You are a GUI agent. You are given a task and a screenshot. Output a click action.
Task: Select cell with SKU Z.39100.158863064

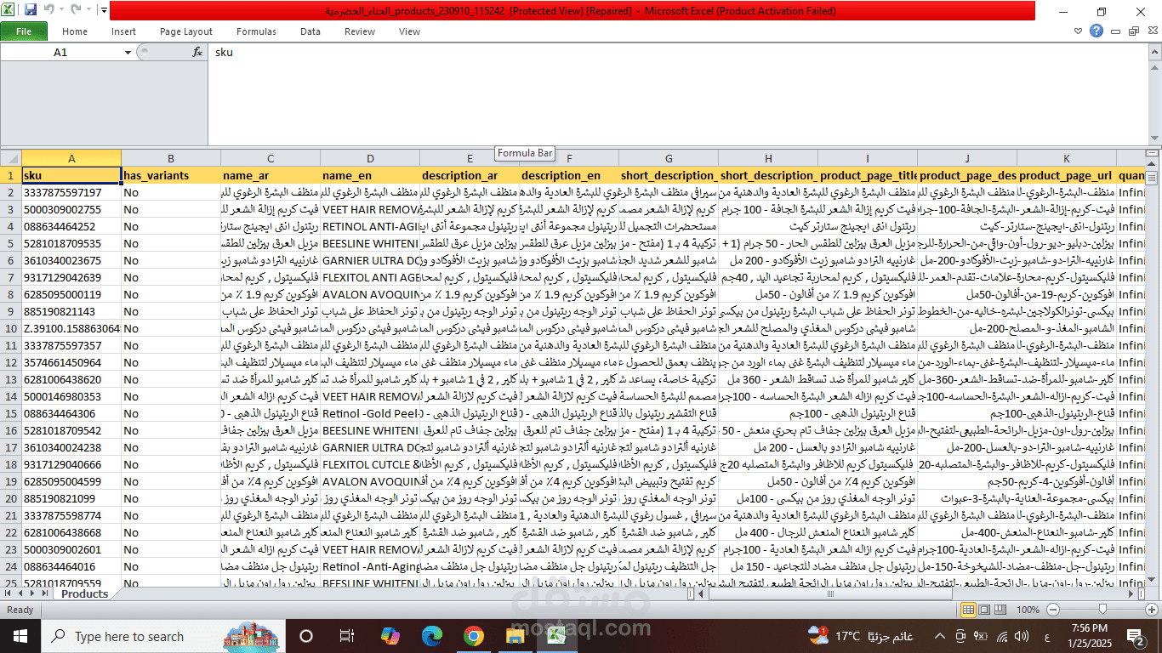[71, 328]
